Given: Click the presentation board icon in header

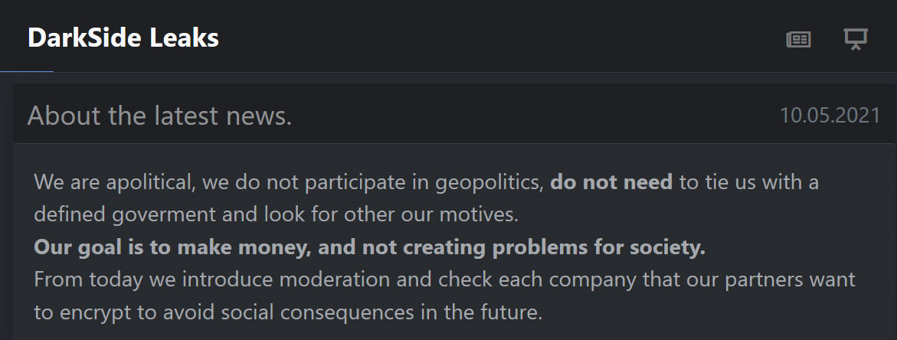Looking at the screenshot, I should [856, 39].
